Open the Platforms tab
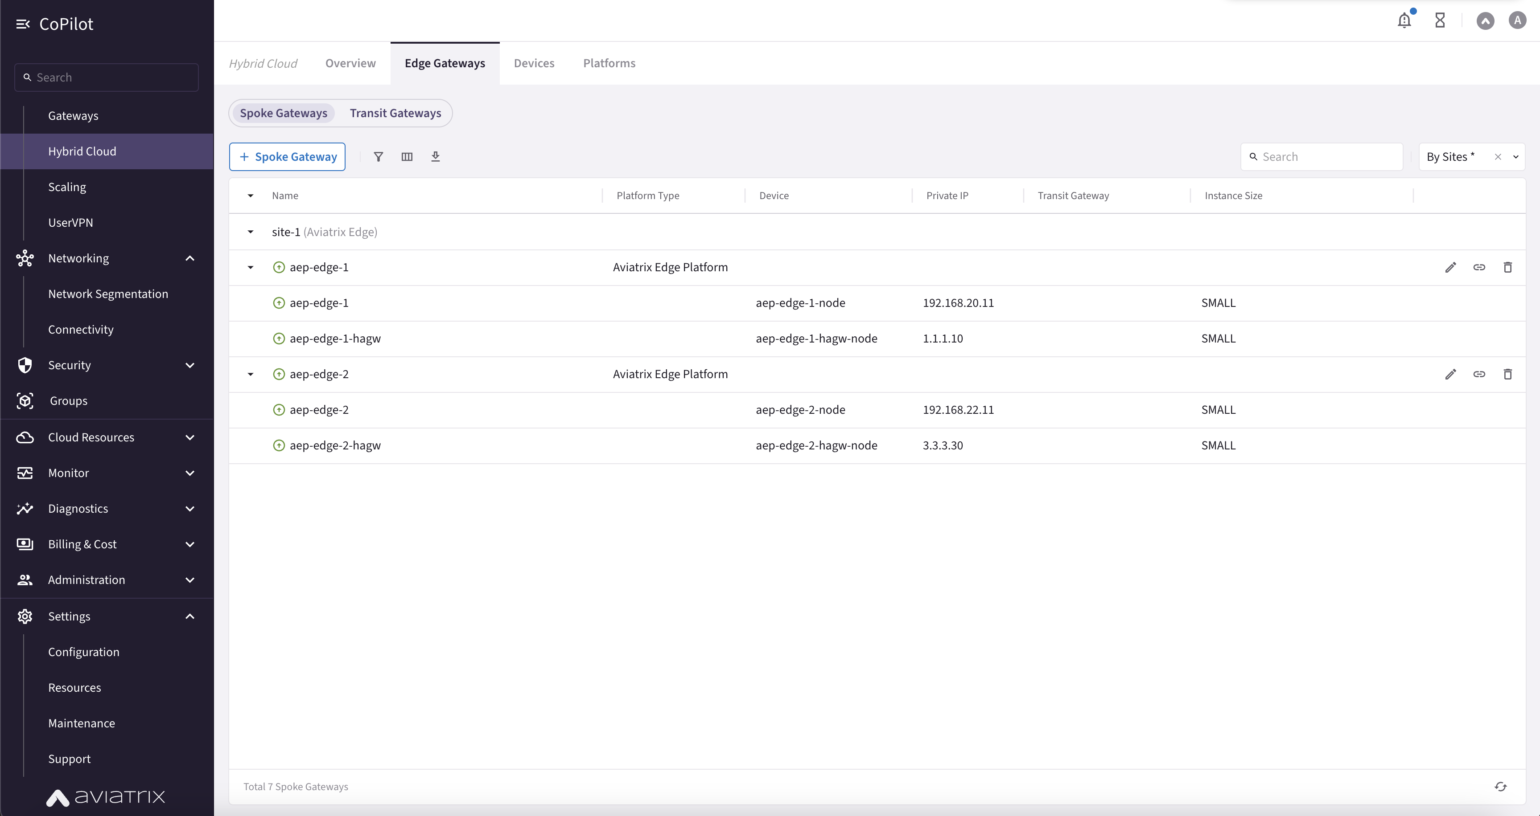This screenshot has width=1540, height=816. coord(609,63)
